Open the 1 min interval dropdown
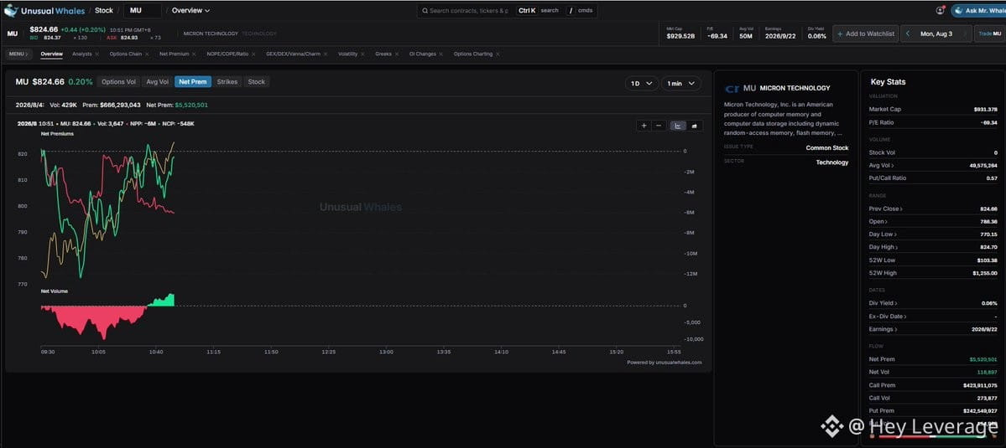1006x448 pixels. tap(680, 84)
